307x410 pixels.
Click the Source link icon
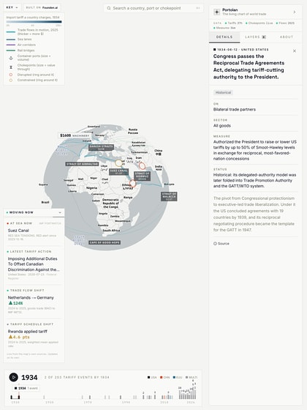[215, 243]
